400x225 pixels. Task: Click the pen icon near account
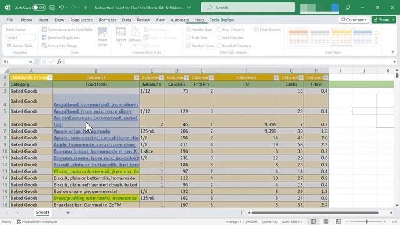pyautogui.click(x=347, y=7)
